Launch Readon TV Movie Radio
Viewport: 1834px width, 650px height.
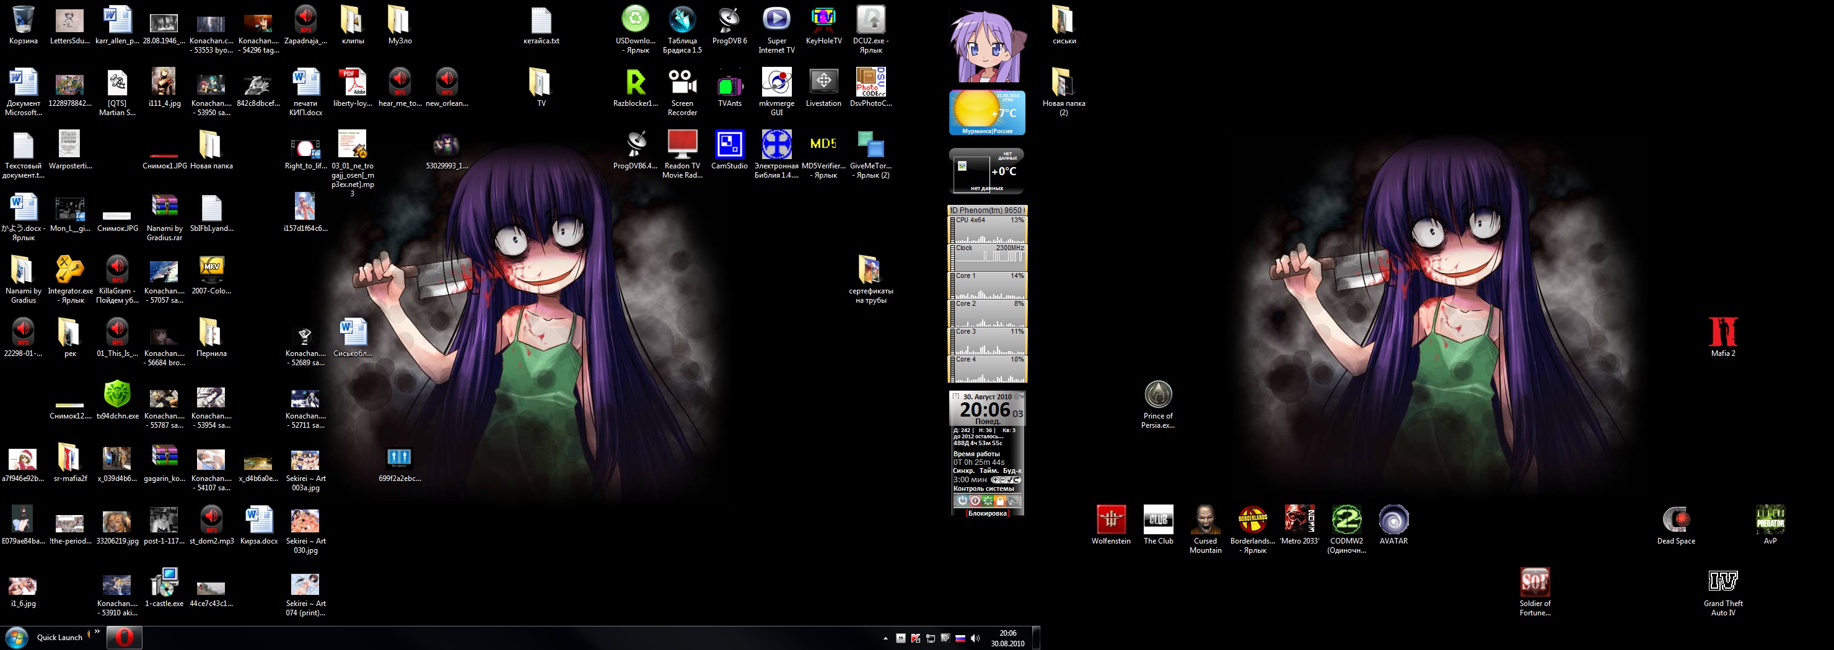pos(682,154)
